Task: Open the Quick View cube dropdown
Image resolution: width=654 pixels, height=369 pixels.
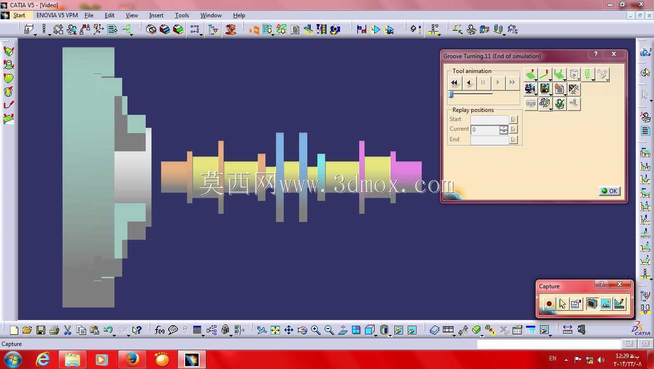Action: pos(376,335)
